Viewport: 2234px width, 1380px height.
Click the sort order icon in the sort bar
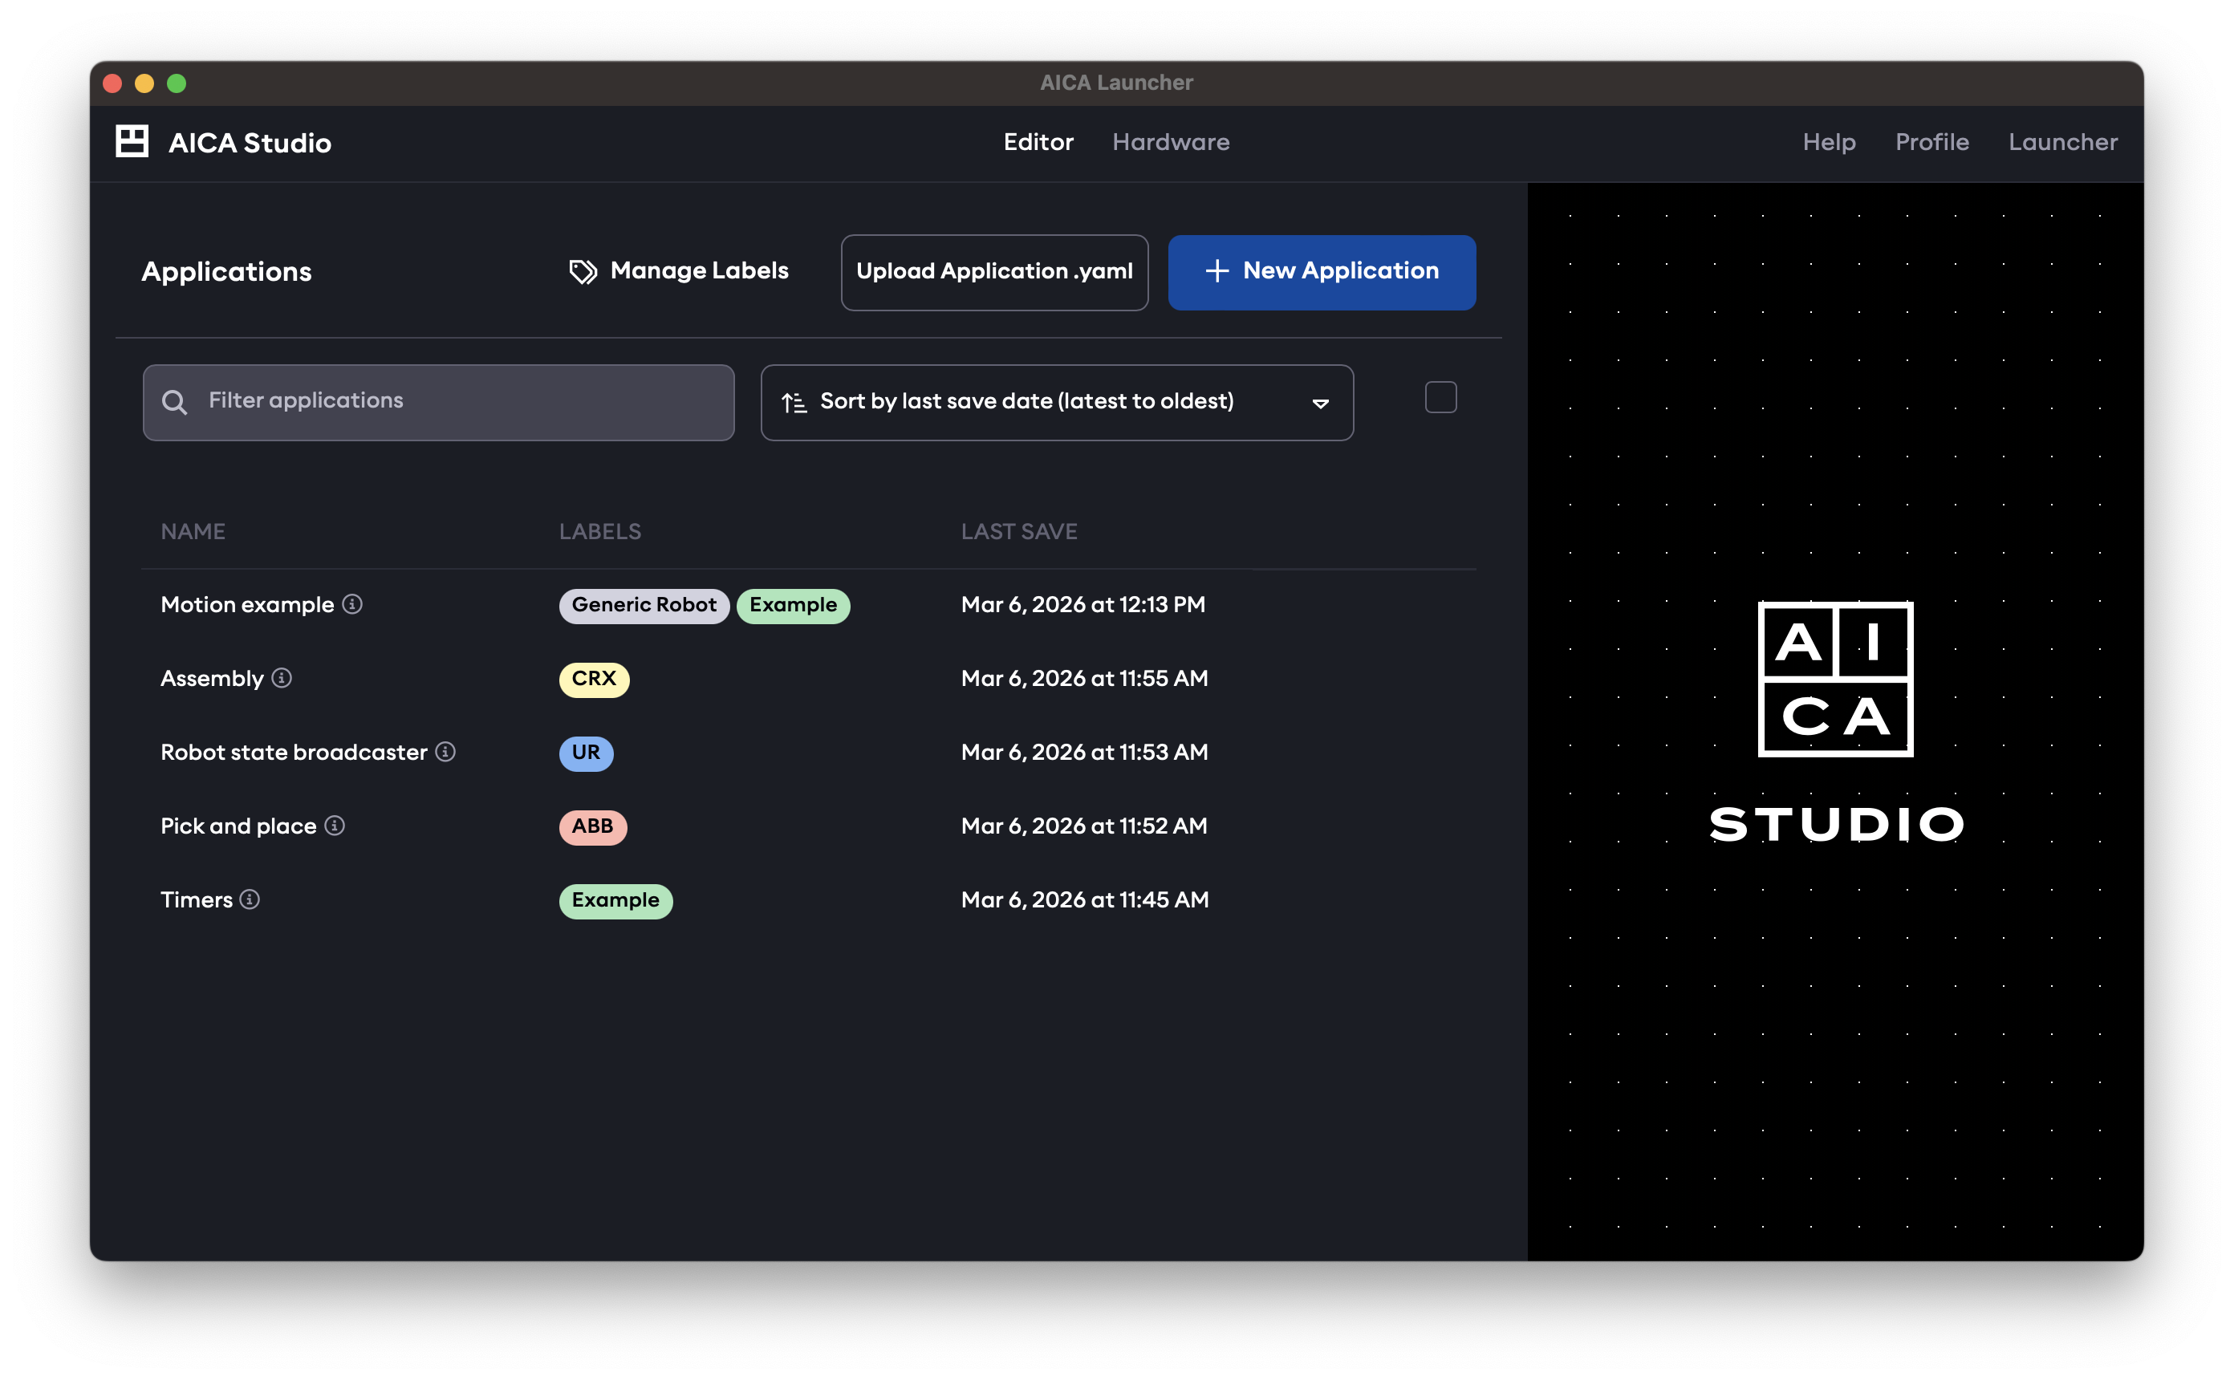pyautogui.click(x=792, y=402)
